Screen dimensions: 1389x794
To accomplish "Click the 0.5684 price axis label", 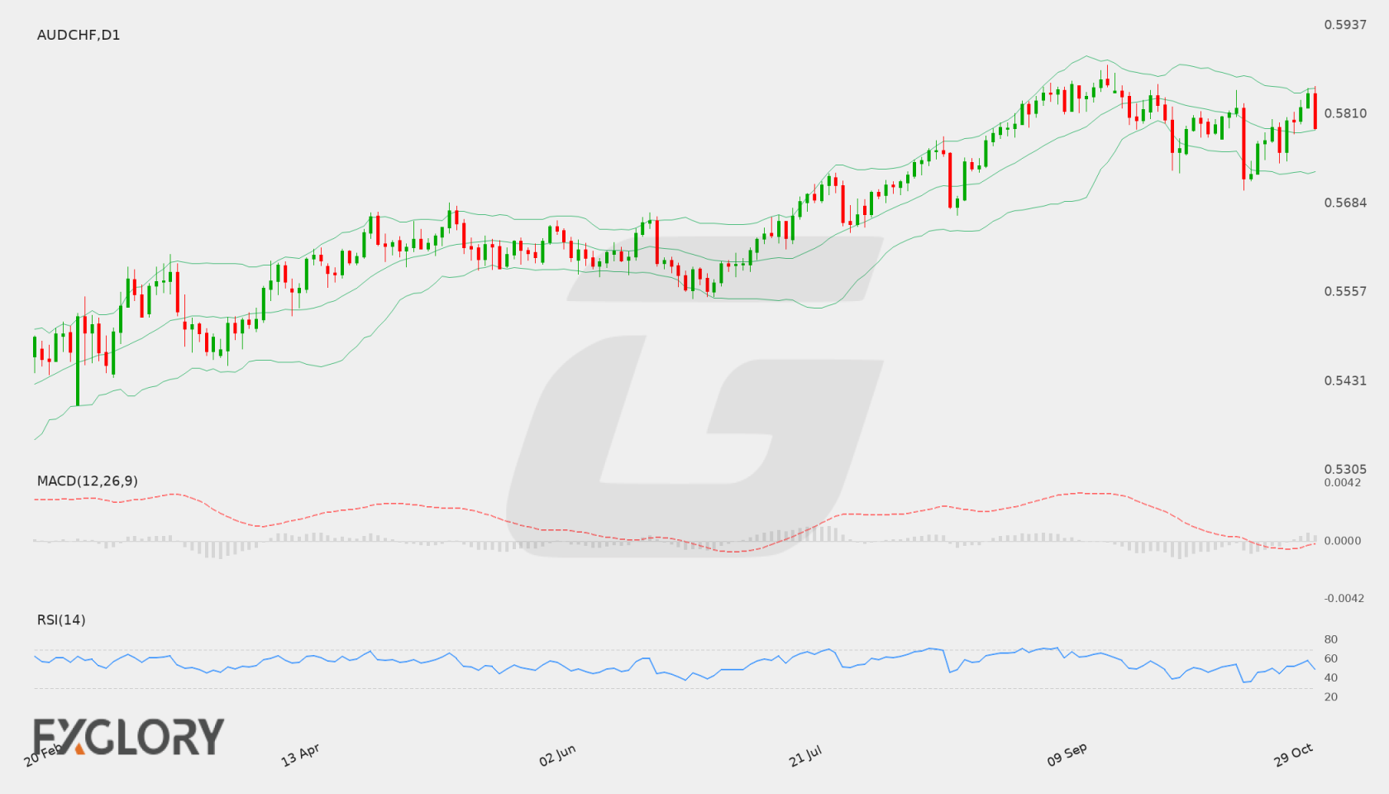I will [x=1345, y=203].
